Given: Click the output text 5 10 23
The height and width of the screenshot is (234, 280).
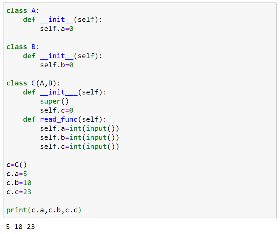Looking at the screenshot, I should click(x=19, y=227).
